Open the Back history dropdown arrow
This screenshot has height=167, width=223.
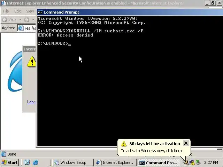point(20,19)
